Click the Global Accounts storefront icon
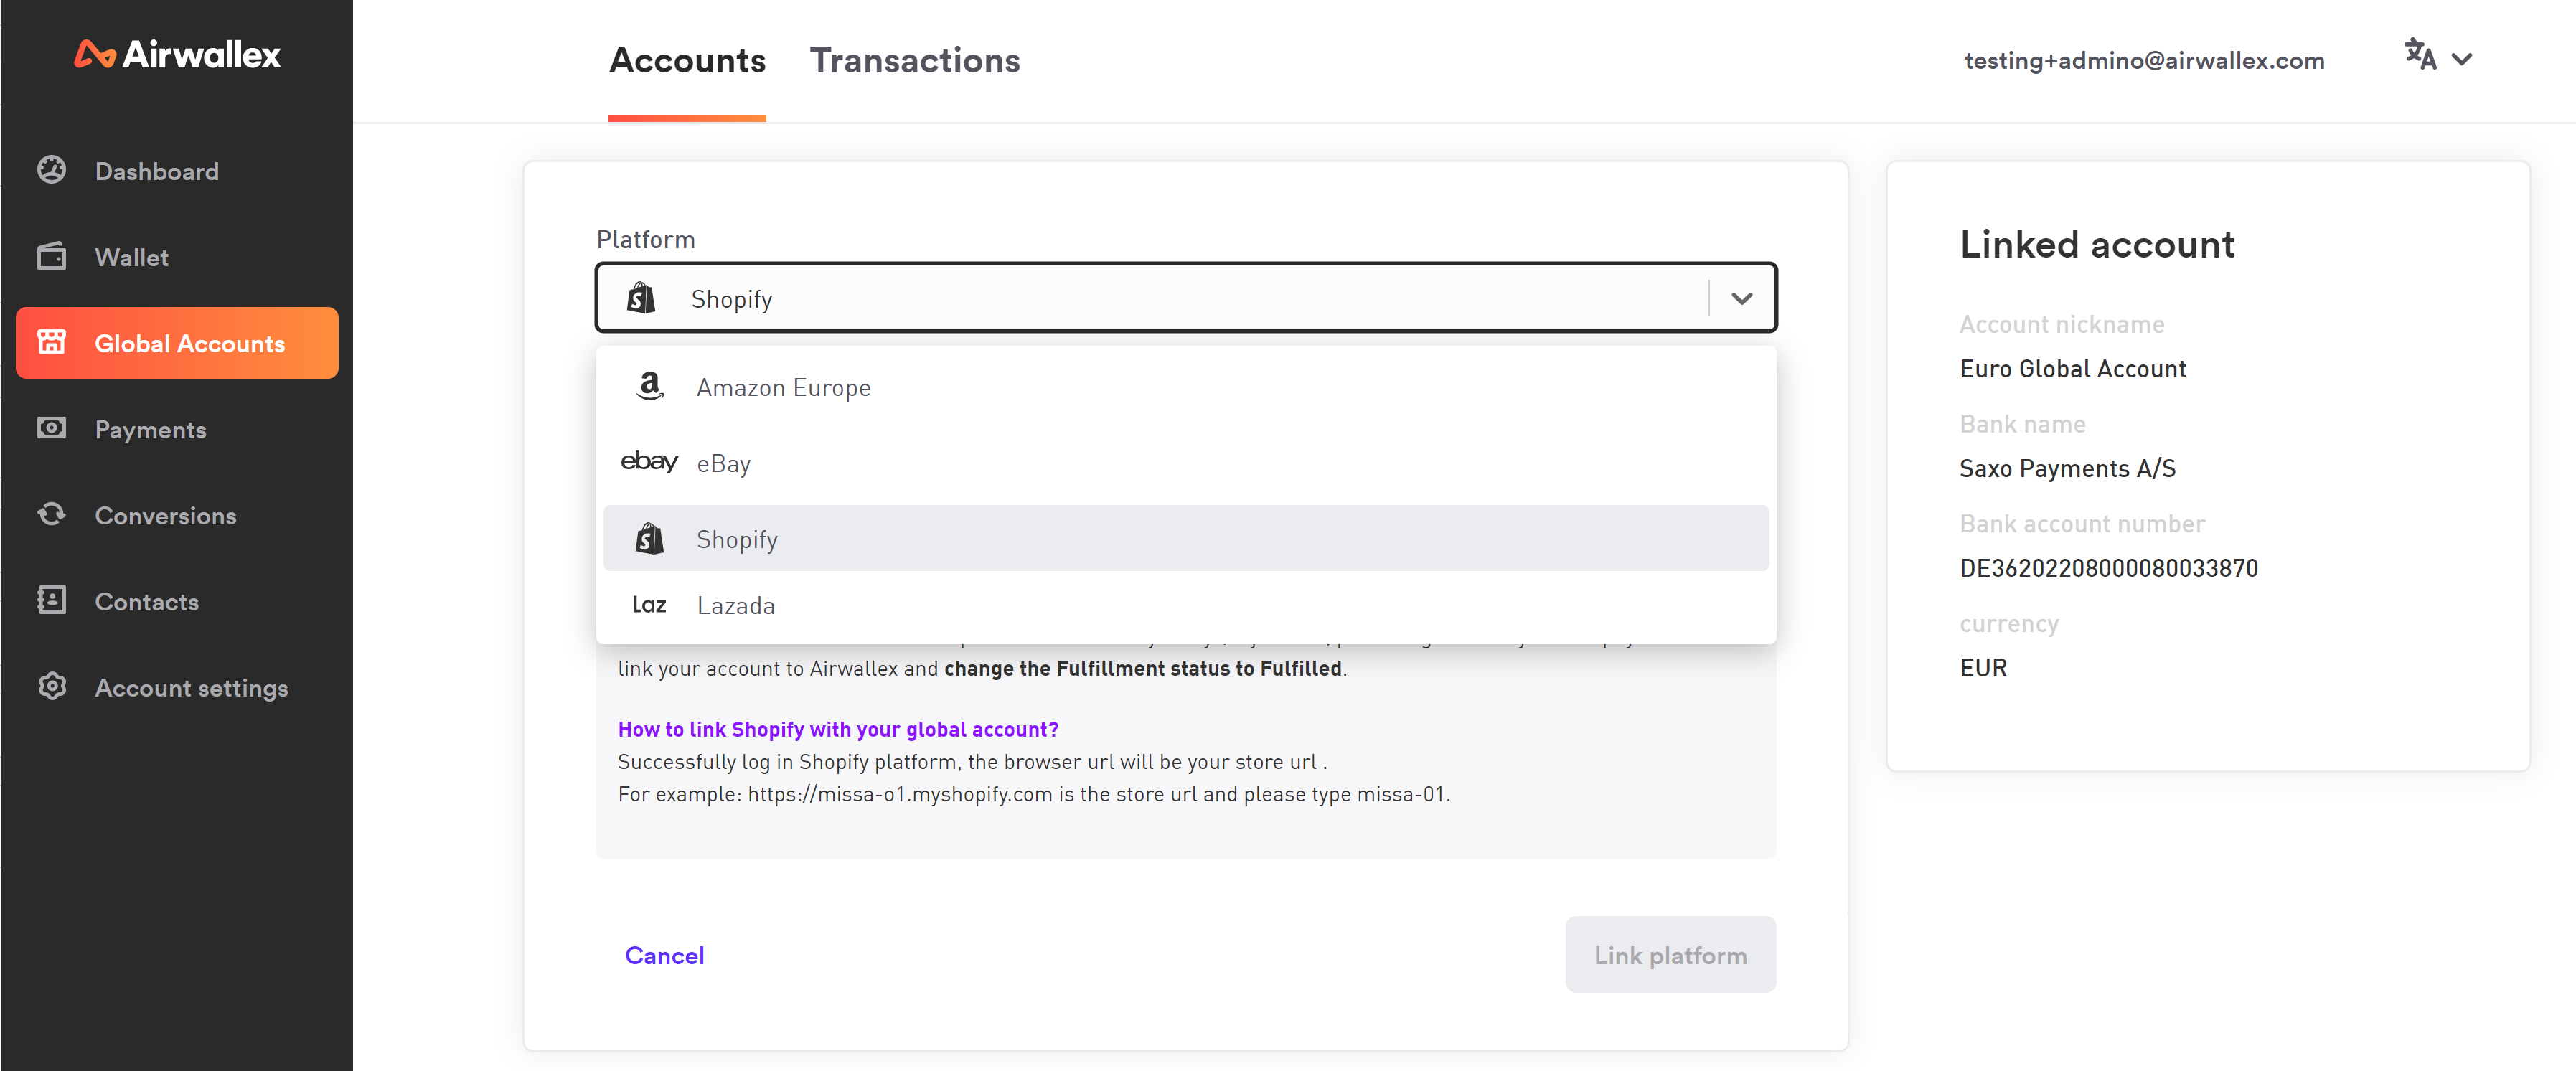 pyautogui.click(x=52, y=342)
